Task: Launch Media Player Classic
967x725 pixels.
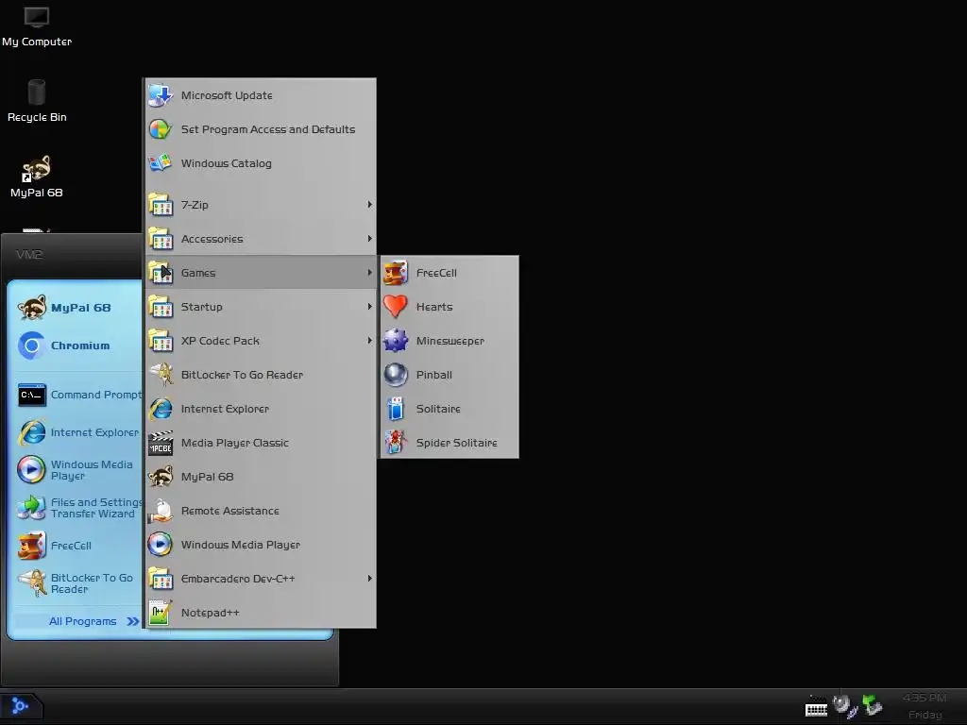Action: 261,443
